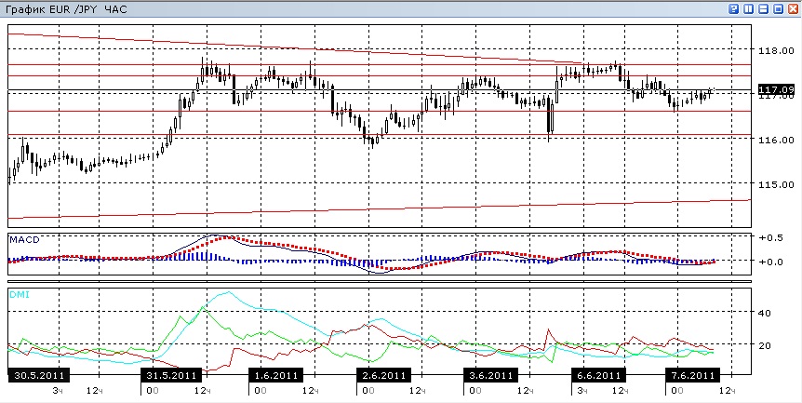
Task: Click the 3.6.2011 date marker
Action: pyautogui.click(x=491, y=375)
